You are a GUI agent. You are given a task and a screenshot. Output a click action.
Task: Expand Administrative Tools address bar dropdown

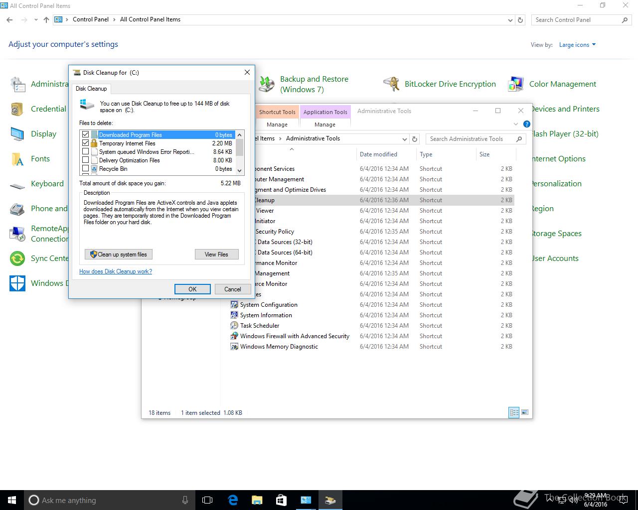pos(404,139)
